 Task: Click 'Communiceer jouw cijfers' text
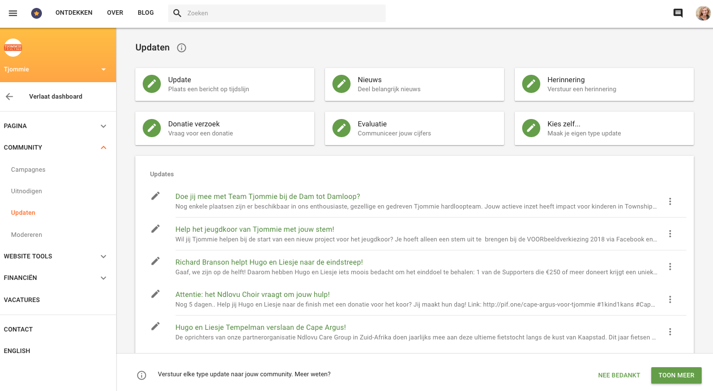point(394,133)
